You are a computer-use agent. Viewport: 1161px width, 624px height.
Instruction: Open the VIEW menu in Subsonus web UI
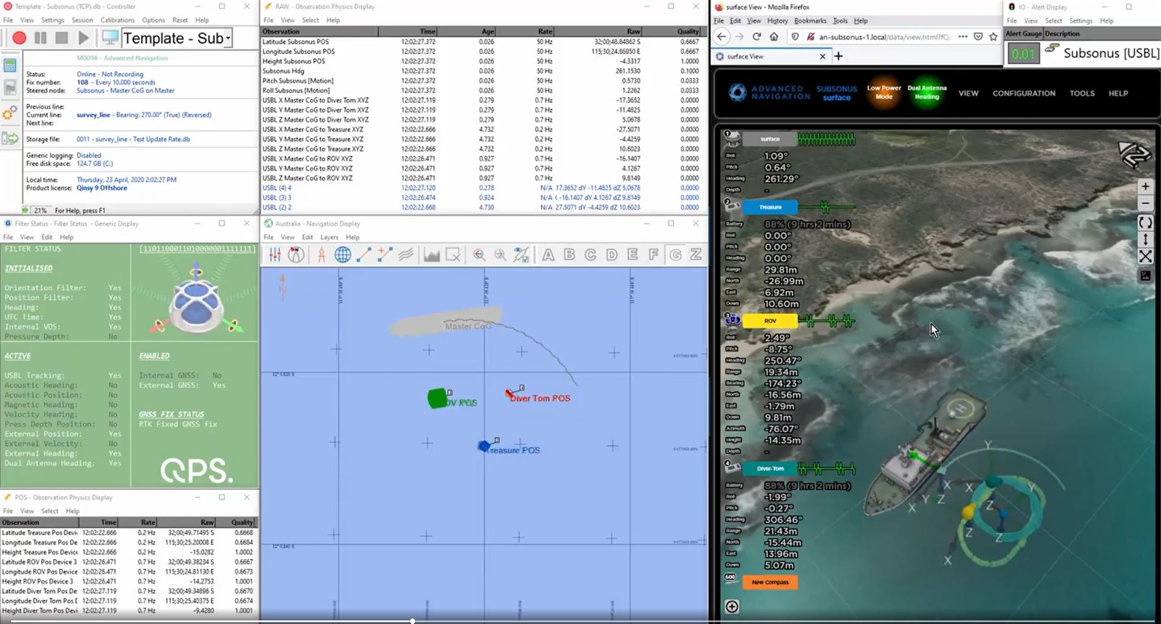969,93
